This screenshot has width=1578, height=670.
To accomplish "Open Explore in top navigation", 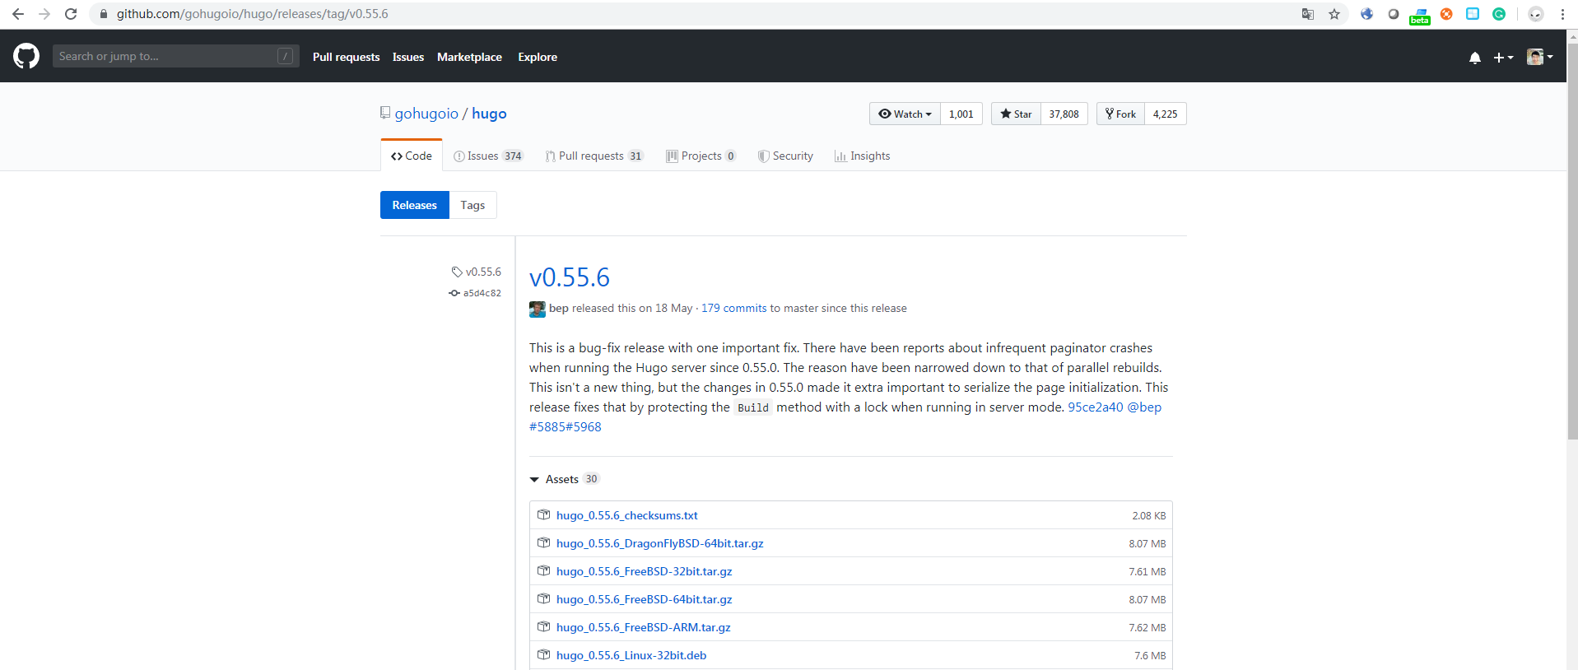I will [x=538, y=57].
